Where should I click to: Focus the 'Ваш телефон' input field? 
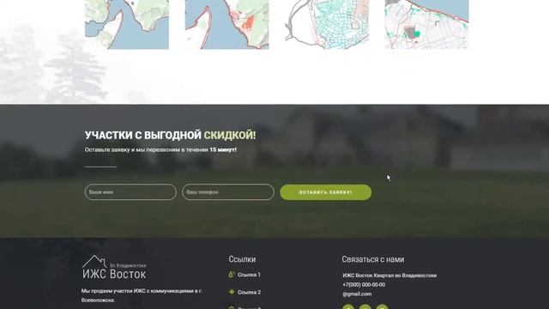pyautogui.click(x=228, y=192)
